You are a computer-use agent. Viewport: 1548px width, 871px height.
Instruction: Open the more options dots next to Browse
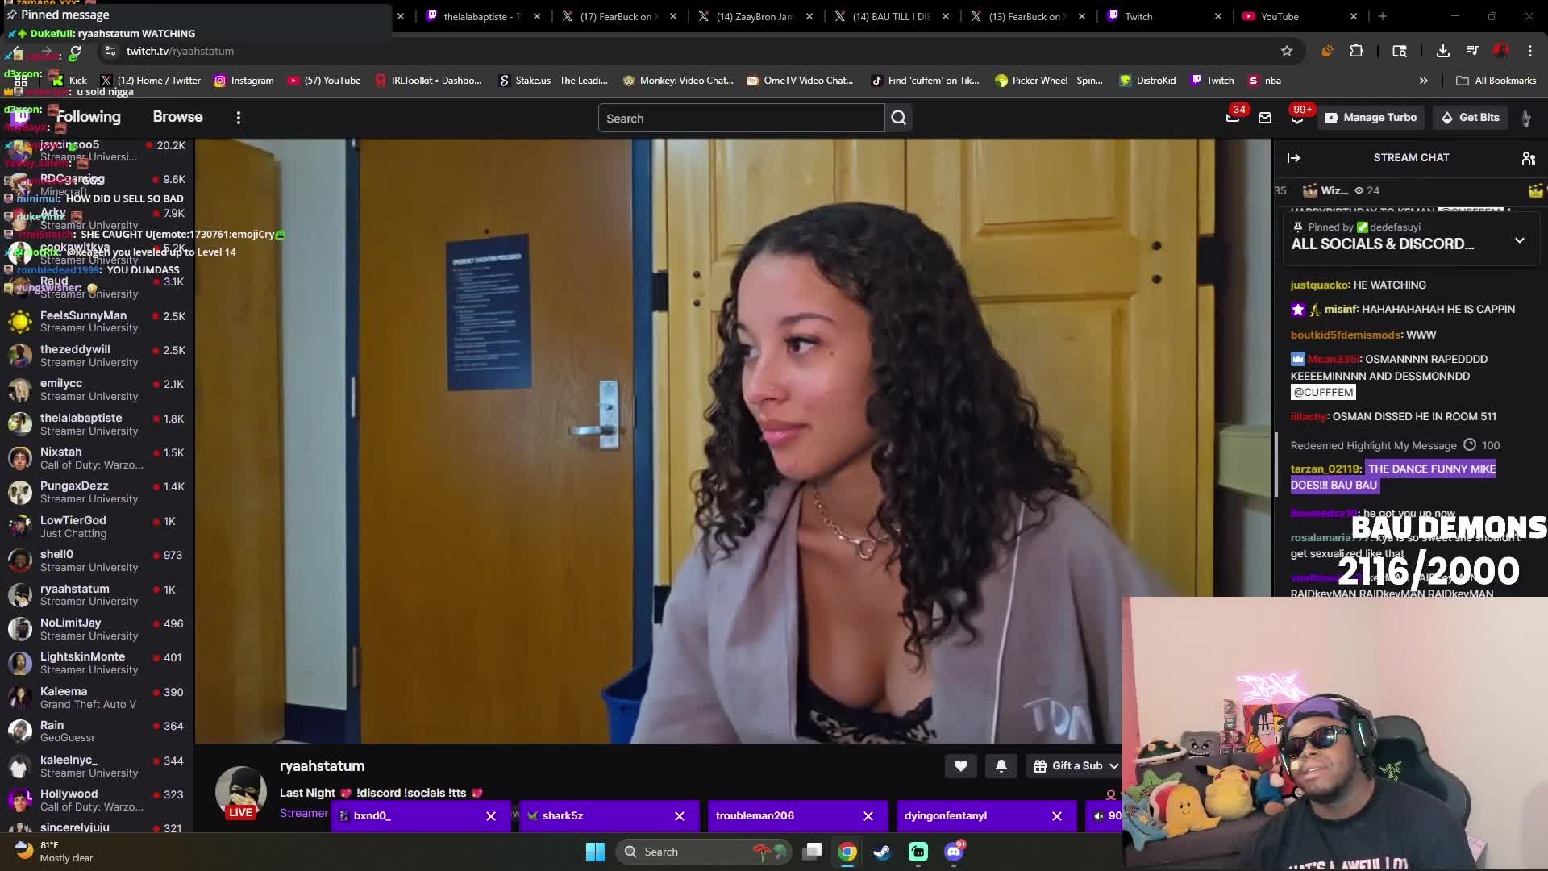point(238,118)
